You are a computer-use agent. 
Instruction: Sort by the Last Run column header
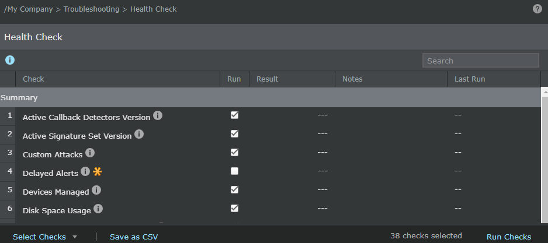pyautogui.click(x=494, y=79)
